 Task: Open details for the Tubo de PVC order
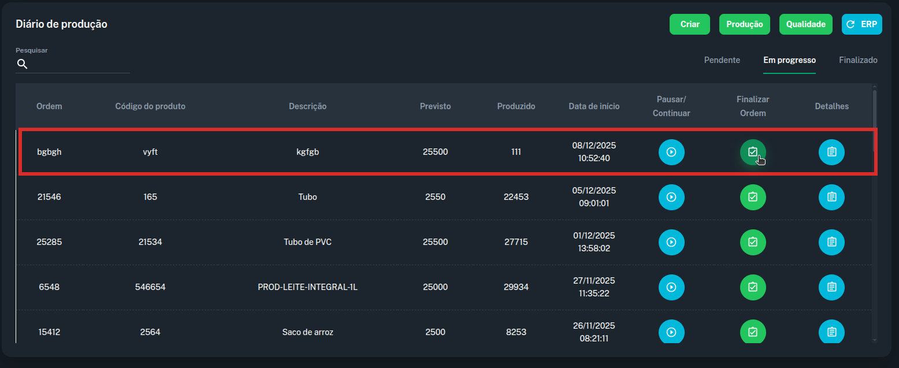(831, 242)
